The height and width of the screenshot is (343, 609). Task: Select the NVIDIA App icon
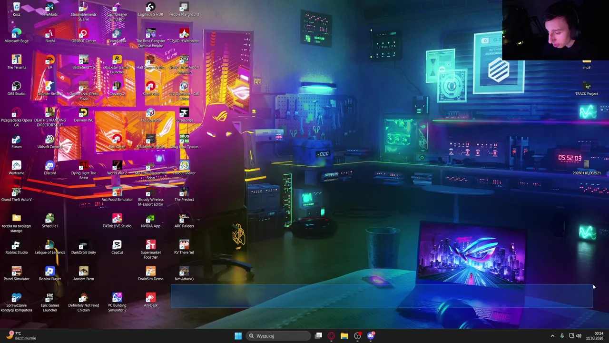(x=150, y=221)
